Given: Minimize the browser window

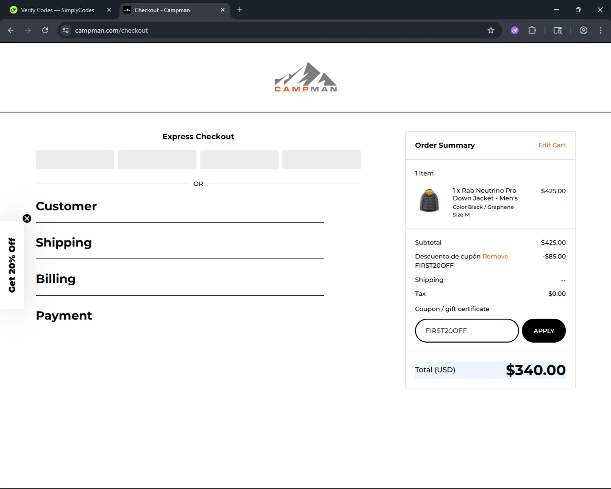Looking at the screenshot, I should coord(556,10).
